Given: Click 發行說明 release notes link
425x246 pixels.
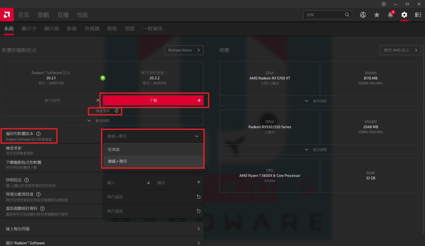Looking at the screenshot, I should (52, 100).
